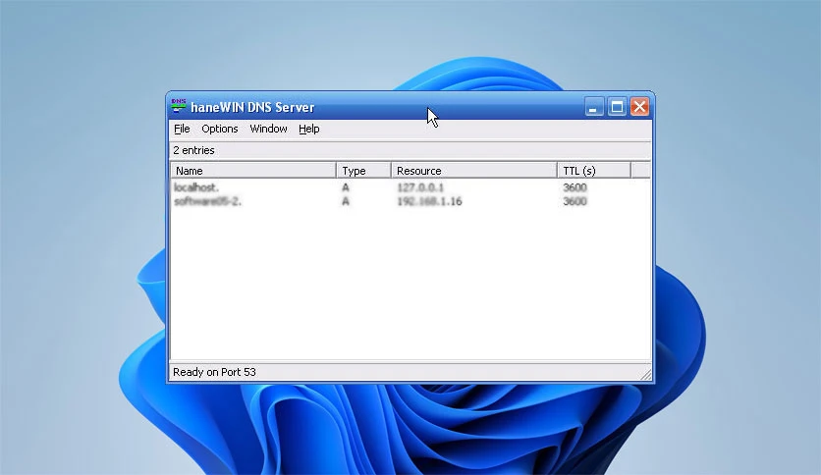
Task: Click the TTL 3600 value for software05-2
Action: click(575, 201)
